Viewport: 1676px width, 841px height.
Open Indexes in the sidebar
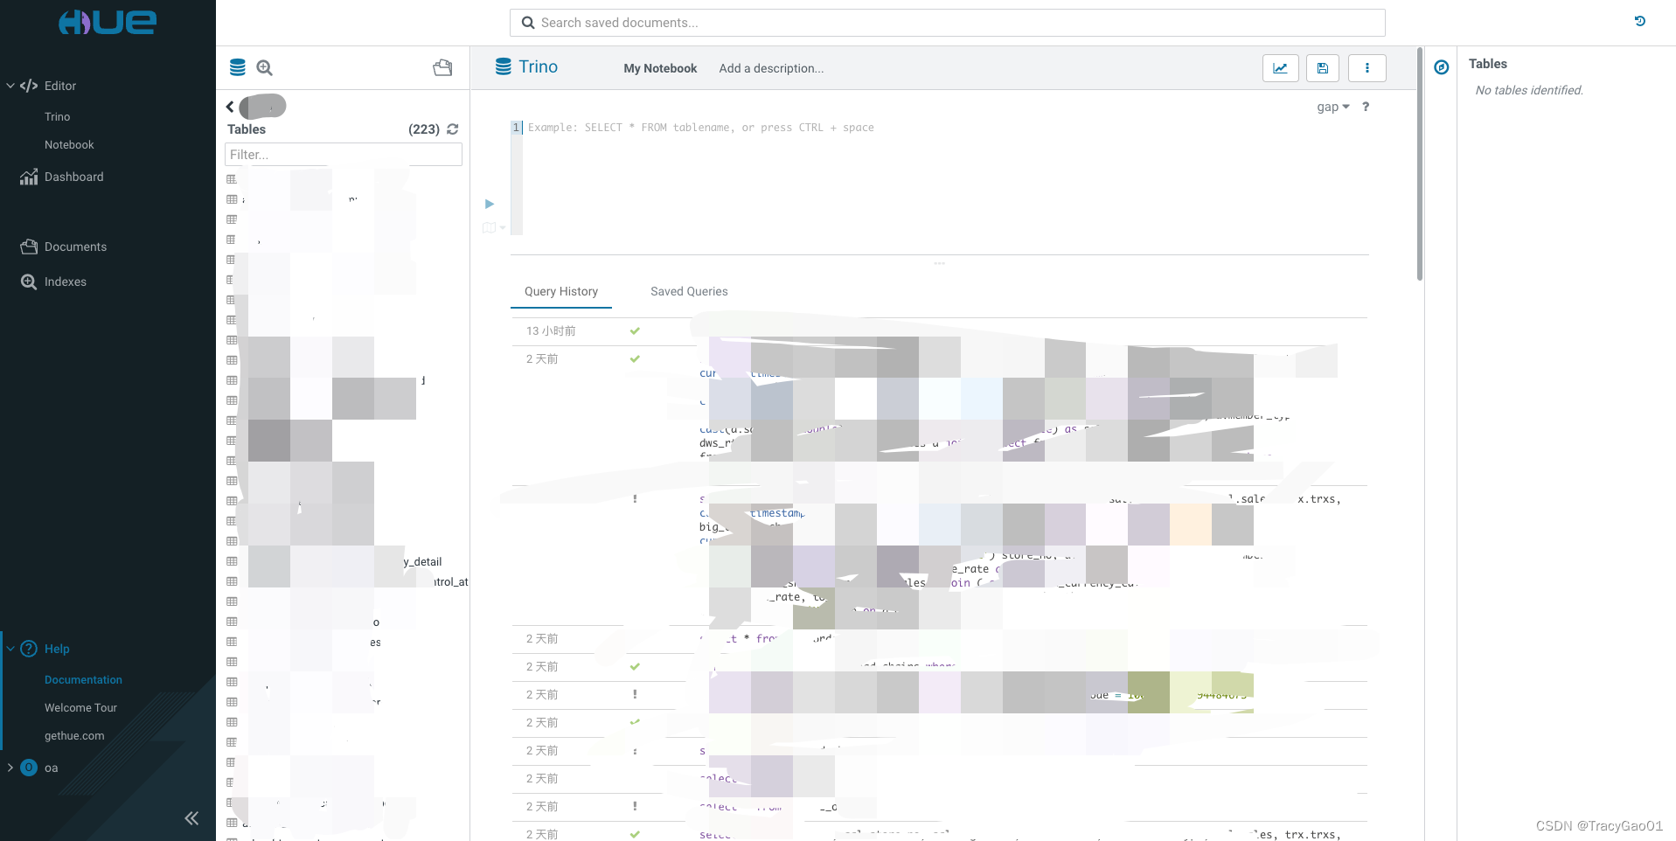[x=65, y=281]
